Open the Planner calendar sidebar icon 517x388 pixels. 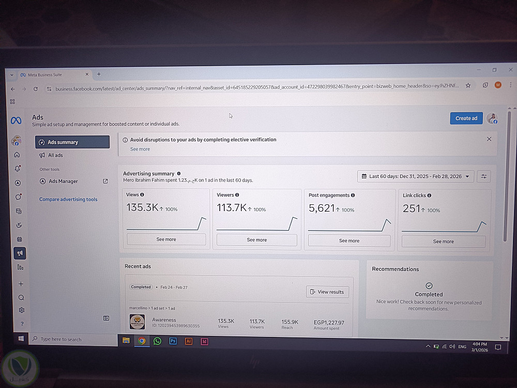pos(20,239)
